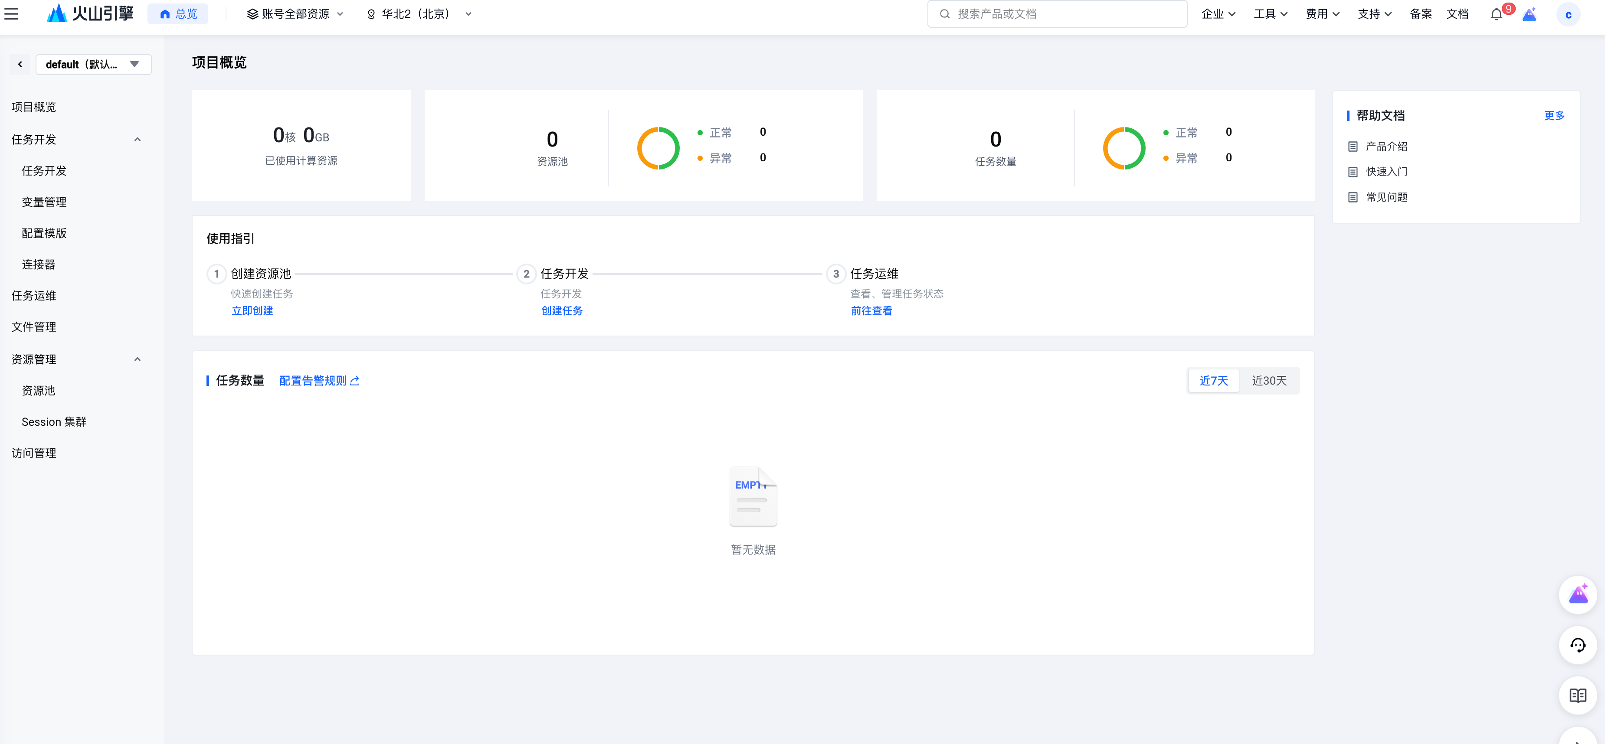Viewport: 1605px width, 744px height.
Task: Click the 立即创建 link
Action: [x=252, y=311]
